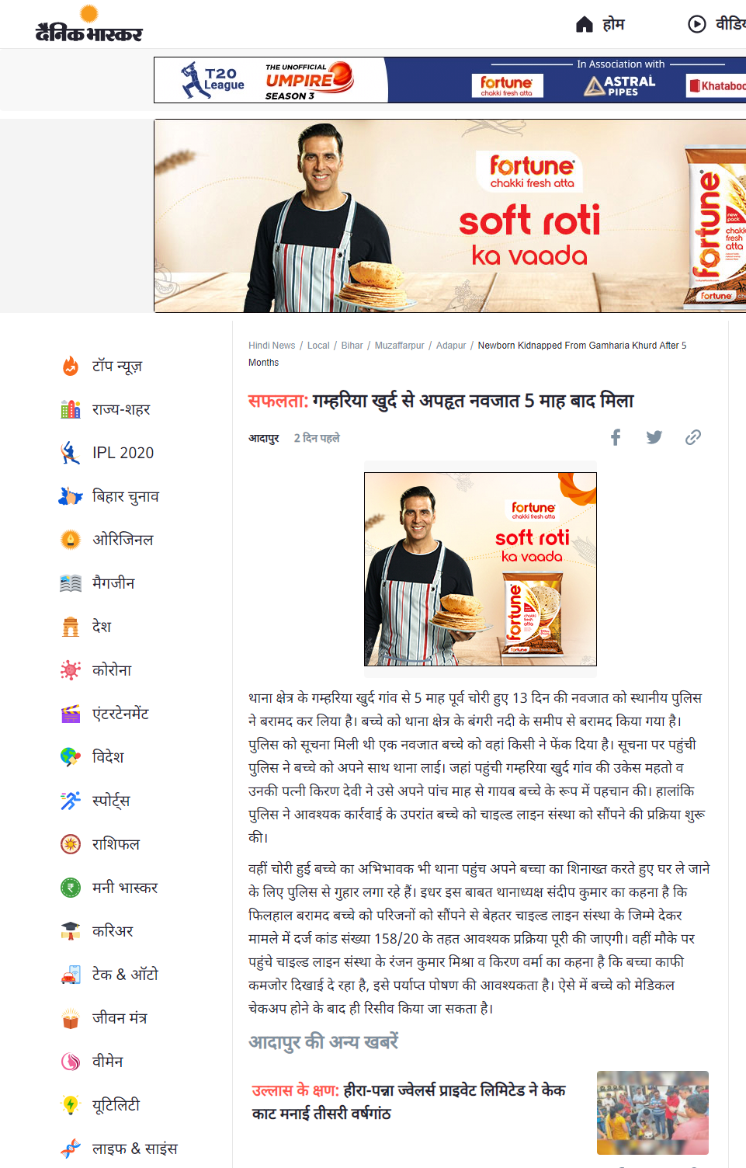Open बिहार चुनाव section

126,496
